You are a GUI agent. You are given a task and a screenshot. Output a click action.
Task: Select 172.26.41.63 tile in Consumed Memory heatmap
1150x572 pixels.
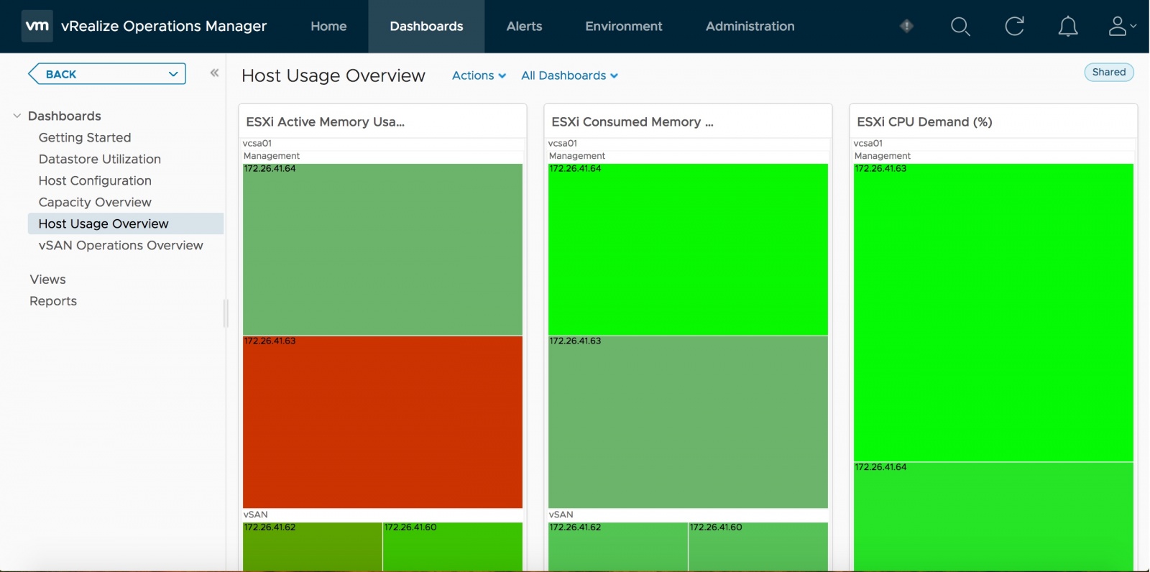click(688, 423)
